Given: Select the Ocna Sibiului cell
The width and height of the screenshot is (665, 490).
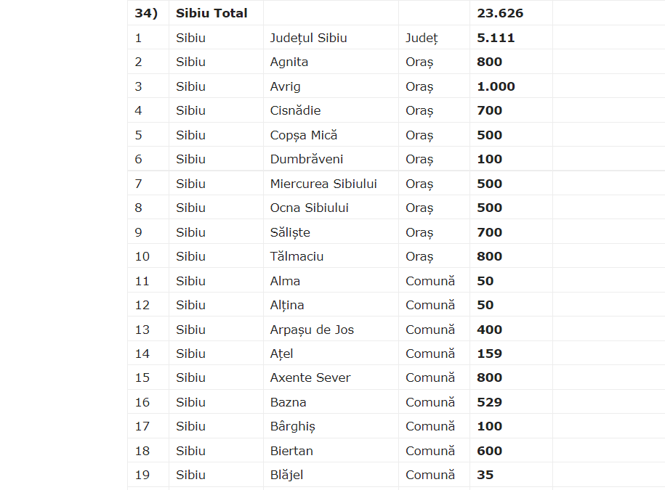Looking at the screenshot, I should (x=309, y=208).
